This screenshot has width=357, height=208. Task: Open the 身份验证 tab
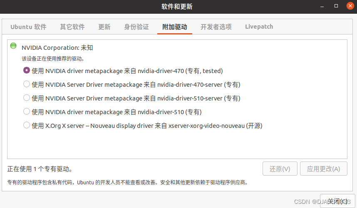(x=136, y=27)
